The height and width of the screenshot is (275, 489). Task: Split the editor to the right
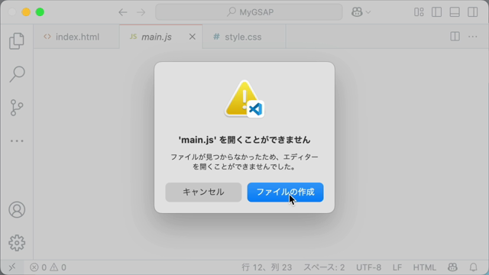coord(455,37)
